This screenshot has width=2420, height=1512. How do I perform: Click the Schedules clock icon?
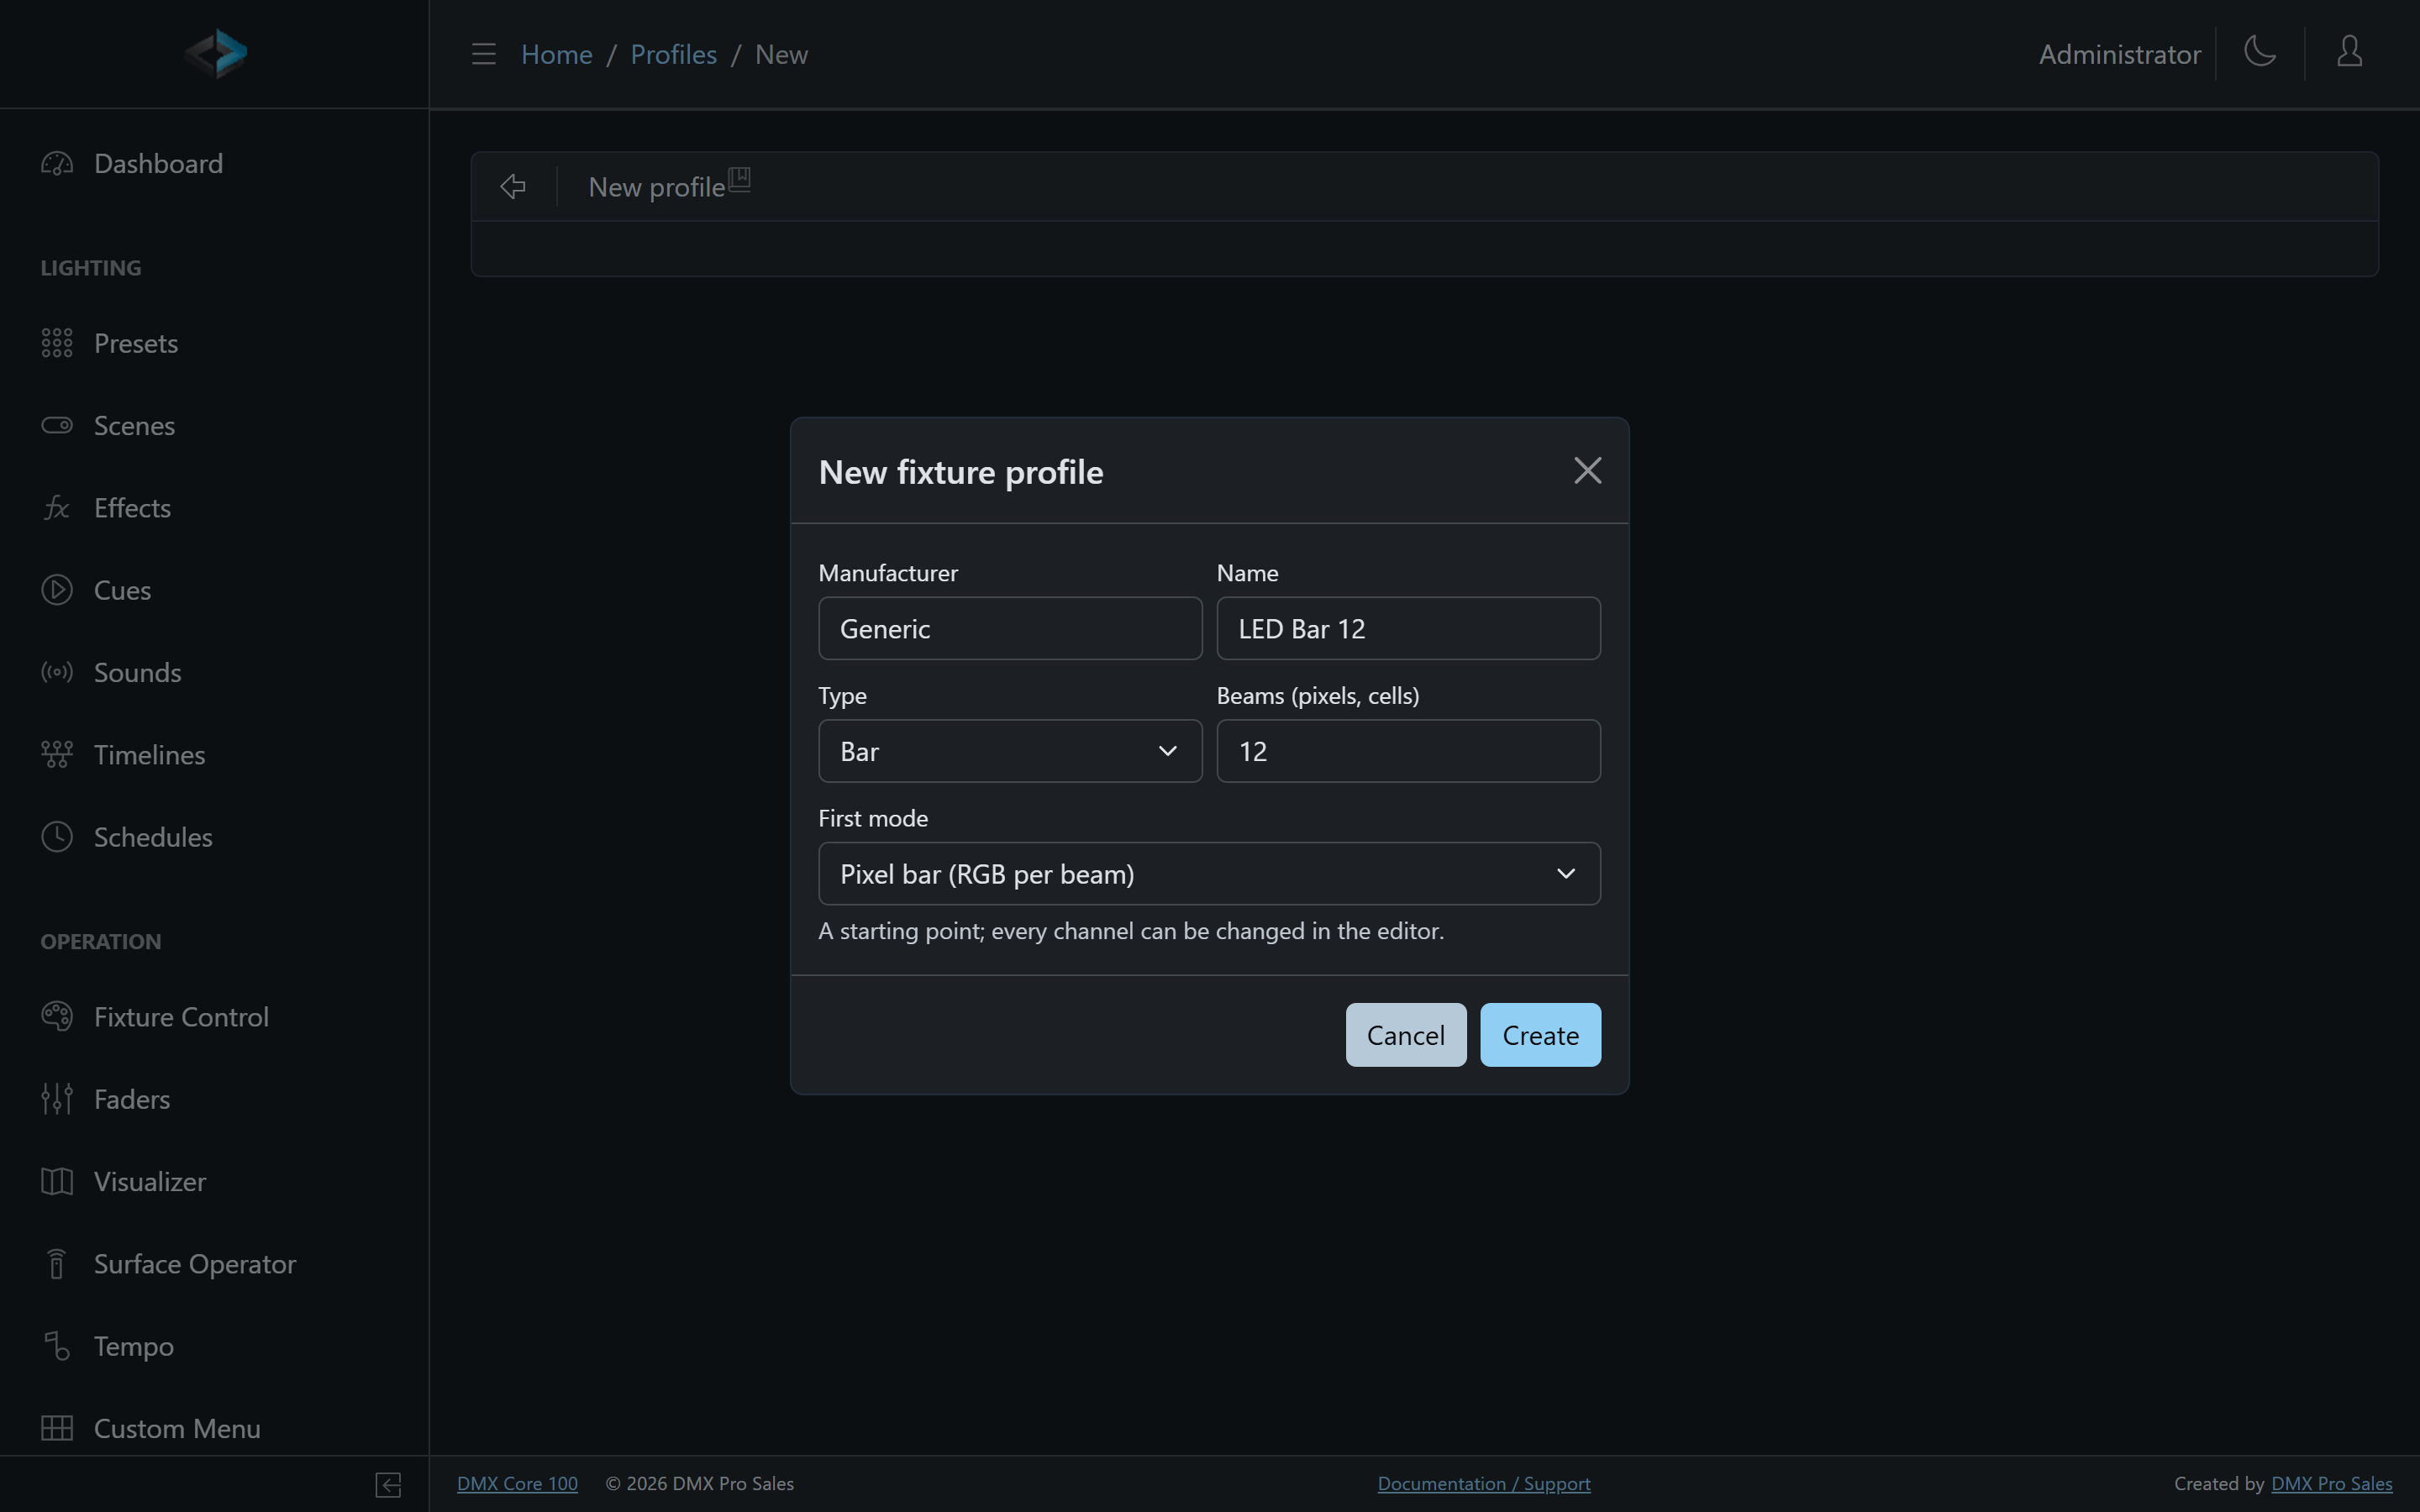pyautogui.click(x=57, y=837)
